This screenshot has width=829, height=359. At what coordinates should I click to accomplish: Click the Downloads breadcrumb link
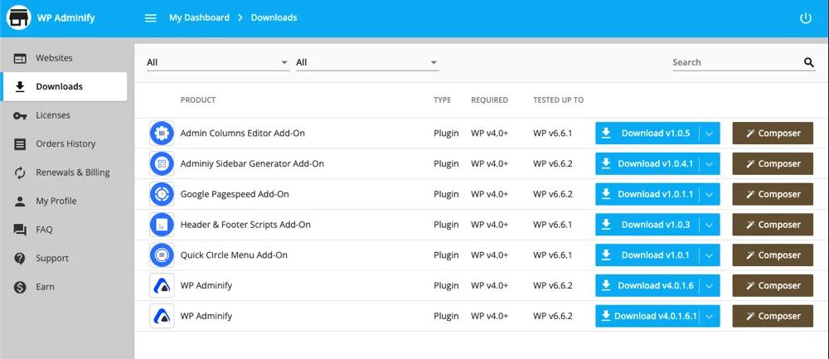[274, 17]
